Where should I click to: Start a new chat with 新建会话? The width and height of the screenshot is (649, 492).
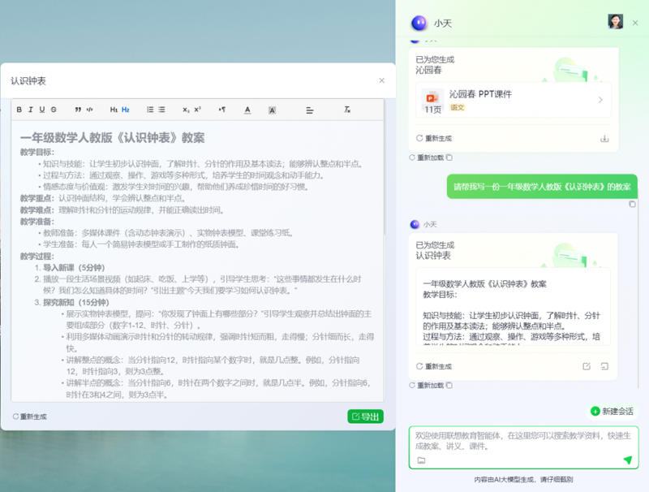(x=612, y=412)
